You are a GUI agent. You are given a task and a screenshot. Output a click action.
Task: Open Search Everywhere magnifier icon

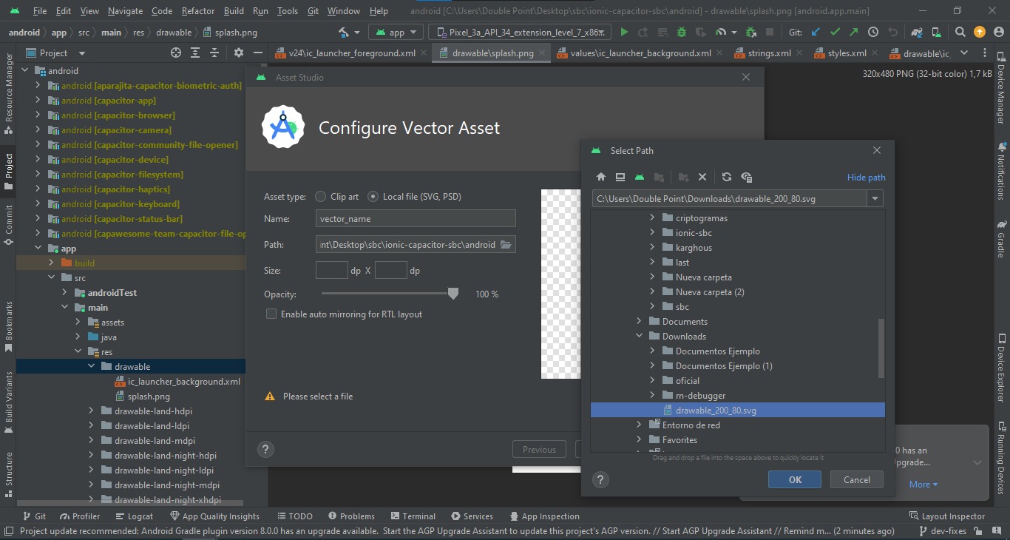(960, 33)
